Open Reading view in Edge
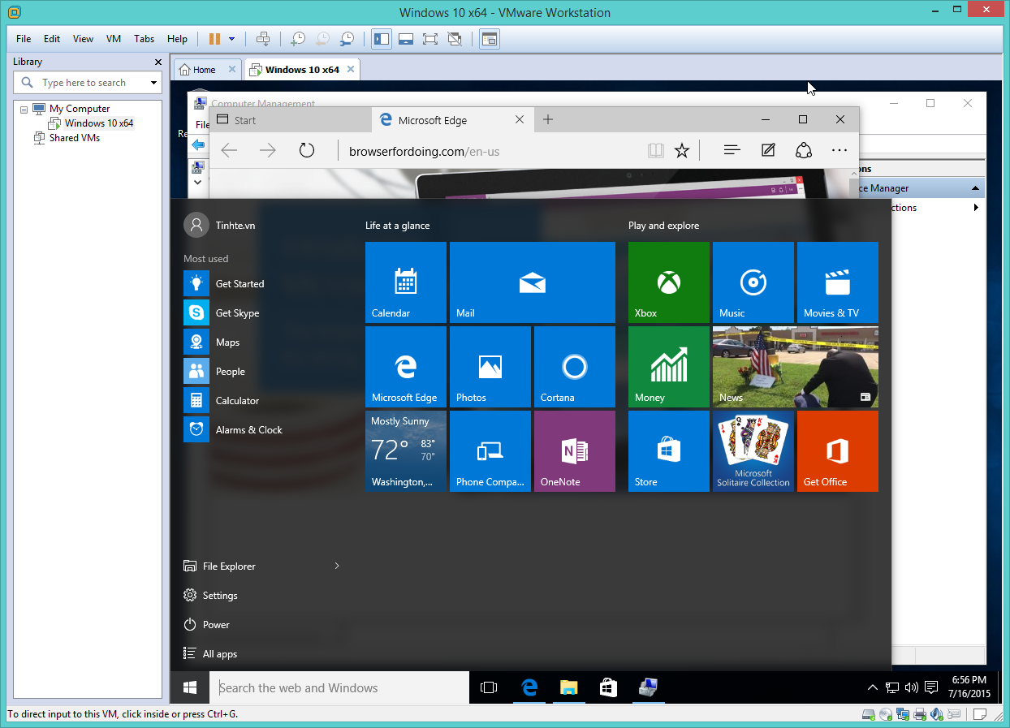Screen dimensions: 1010x728 pyautogui.click(x=656, y=150)
